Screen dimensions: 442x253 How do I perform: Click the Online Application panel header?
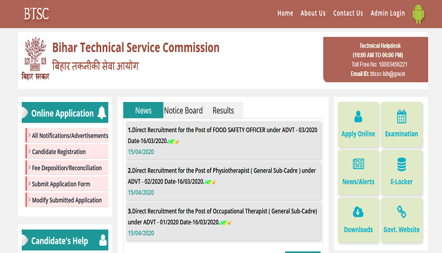coord(65,112)
